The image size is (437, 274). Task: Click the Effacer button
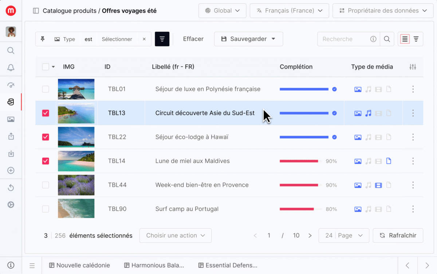point(193,39)
